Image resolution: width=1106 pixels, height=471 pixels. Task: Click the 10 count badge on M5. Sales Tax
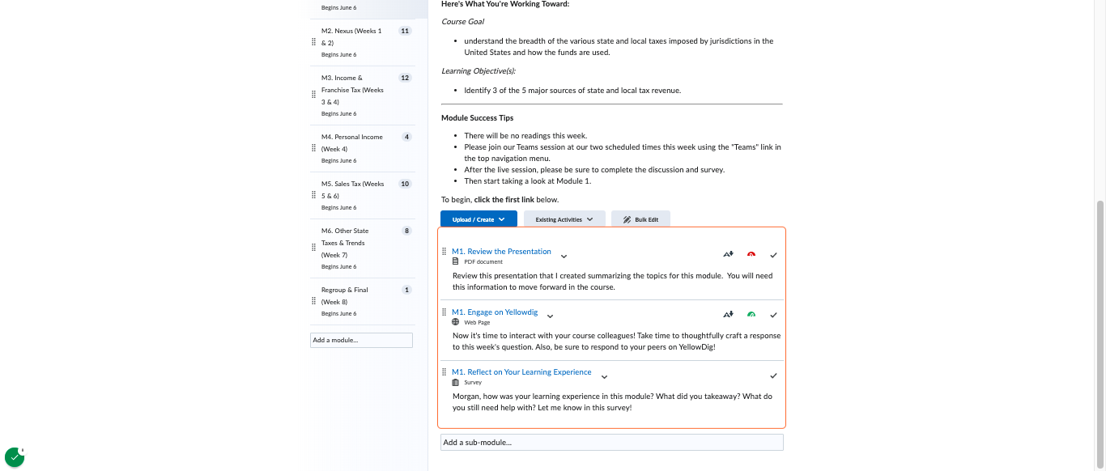[x=406, y=184]
